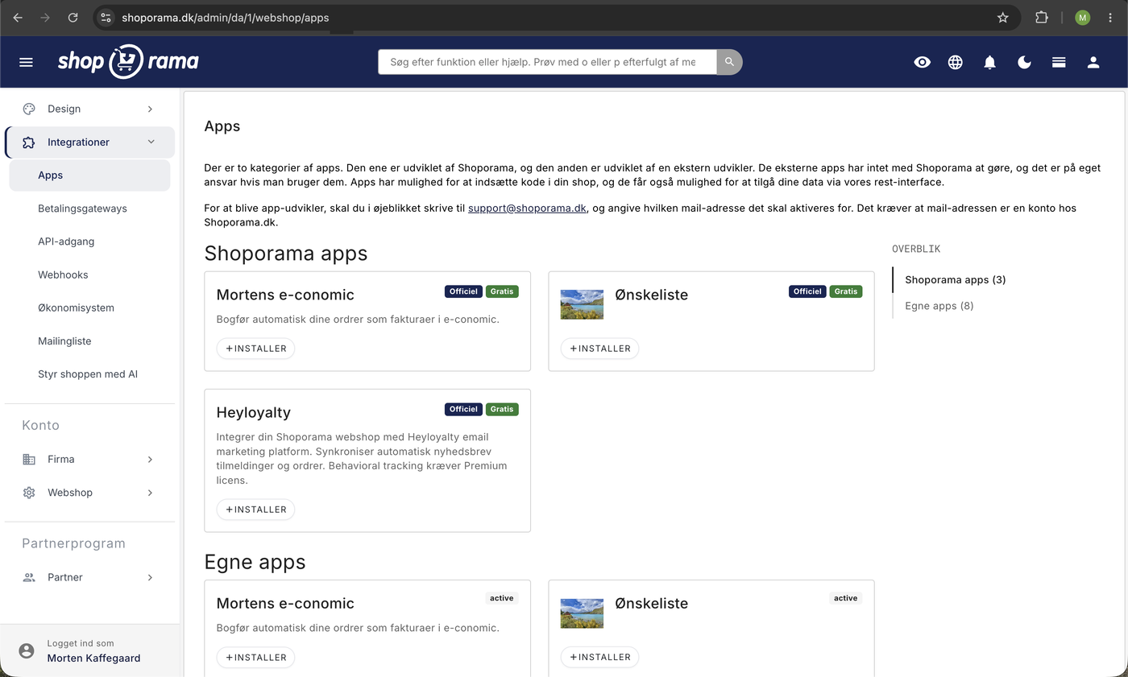
Task: Click active badge on Egne apps Ønskeliste
Action: [x=846, y=598]
